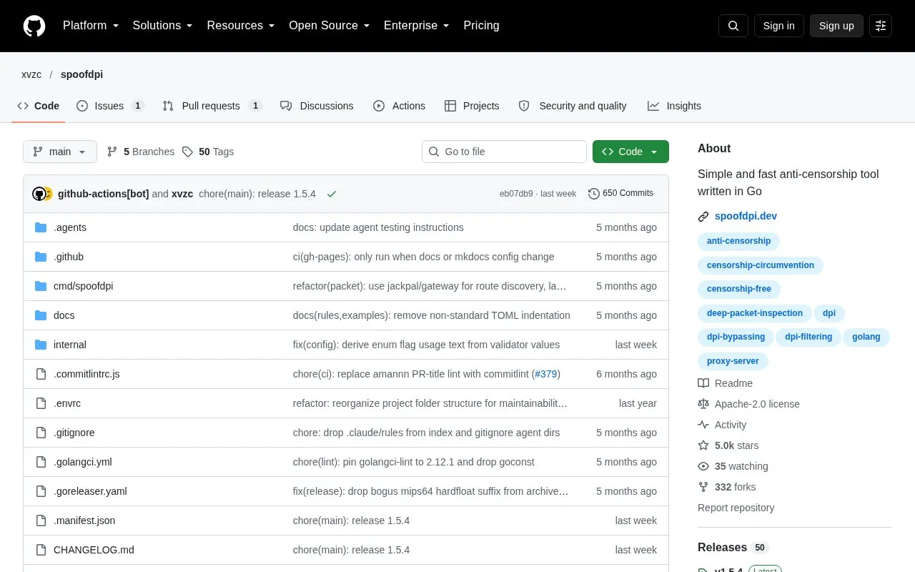
Task: Click the fork icon beside 332 forks
Action: pyautogui.click(x=703, y=487)
